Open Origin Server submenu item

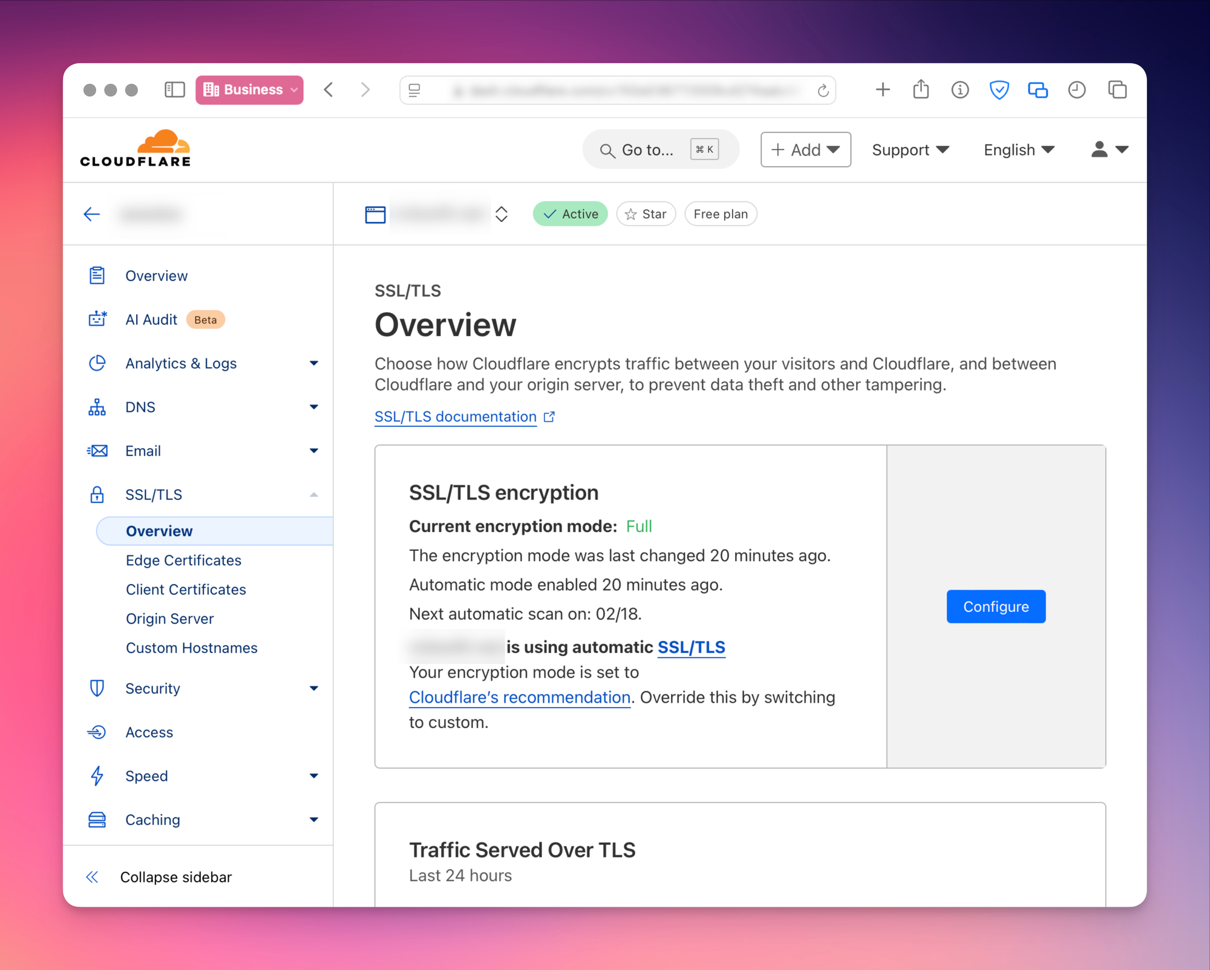169,619
